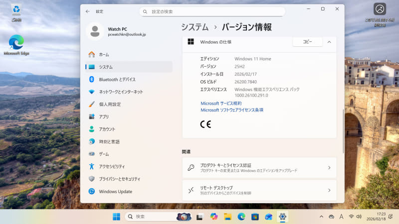Click the desktop icon in the top-right corner
This screenshot has width=399, height=224.
click(380, 15)
